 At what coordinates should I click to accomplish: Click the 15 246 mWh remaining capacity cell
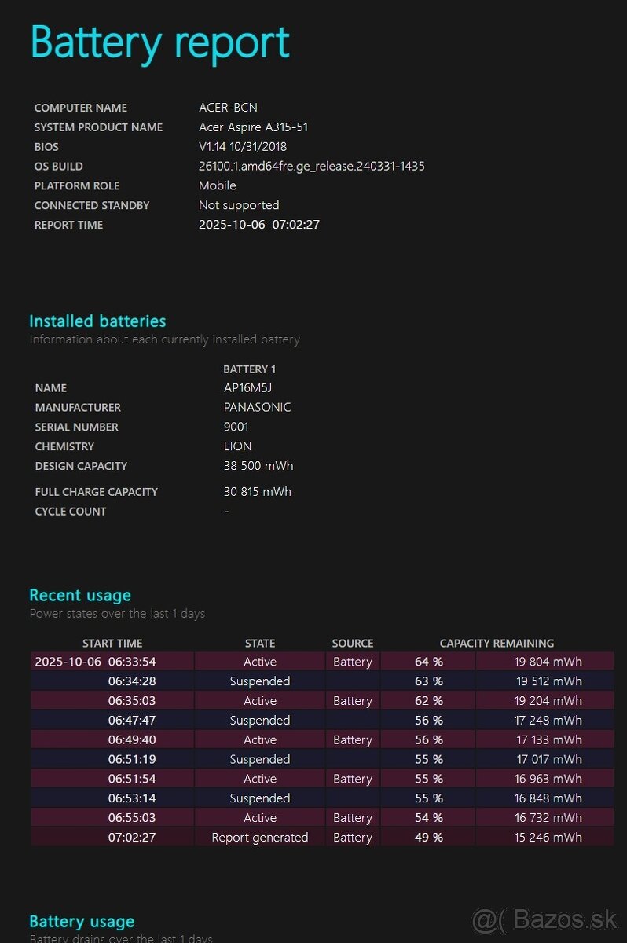click(x=548, y=838)
